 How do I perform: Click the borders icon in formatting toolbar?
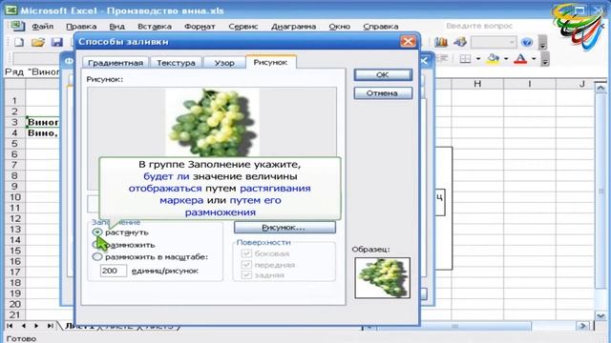pyautogui.click(x=465, y=59)
